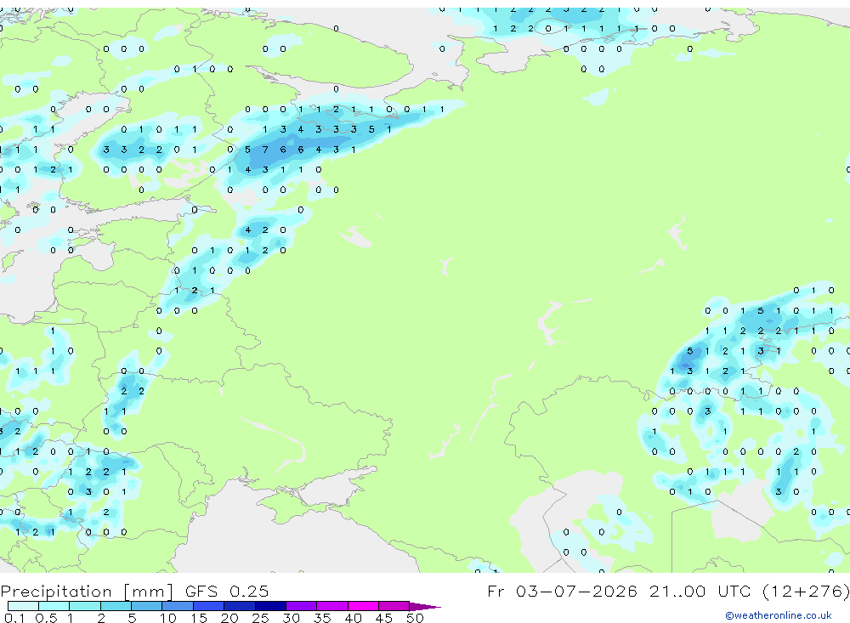Pick the 40–45 mm legend swatch
Screen dimensions: 850x623
click(x=363, y=606)
